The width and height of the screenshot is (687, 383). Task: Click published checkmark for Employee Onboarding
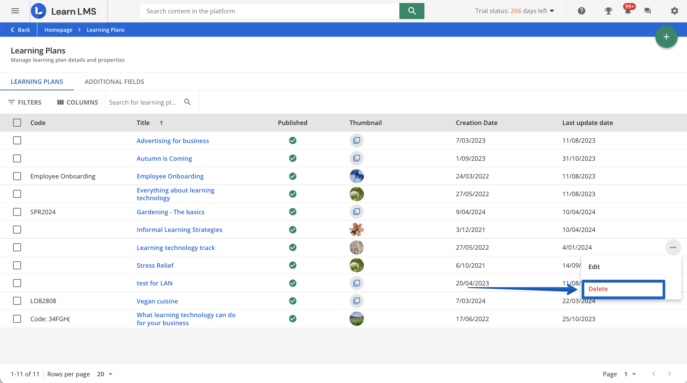click(x=293, y=176)
